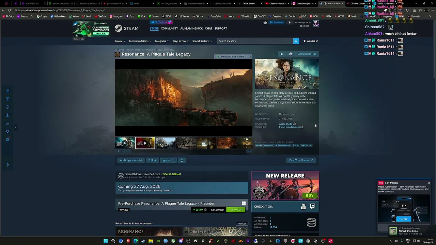Click the Windows platform icon on the preorder box

(244, 203)
